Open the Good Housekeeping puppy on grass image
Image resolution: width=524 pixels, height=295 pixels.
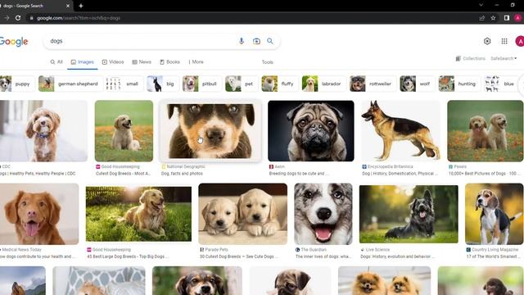pyautogui.click(x=124, y=131)
